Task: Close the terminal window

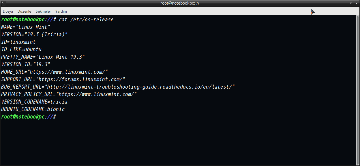Action: (357, 3)
